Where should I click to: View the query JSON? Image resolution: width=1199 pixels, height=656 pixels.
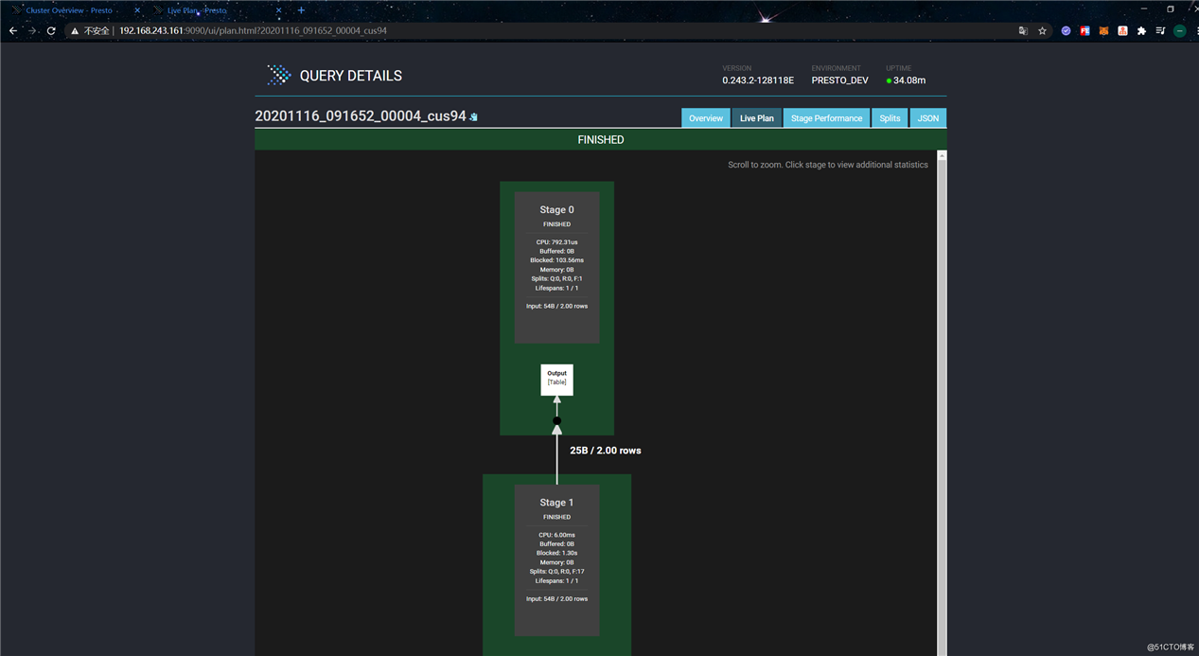click(927, 118)
